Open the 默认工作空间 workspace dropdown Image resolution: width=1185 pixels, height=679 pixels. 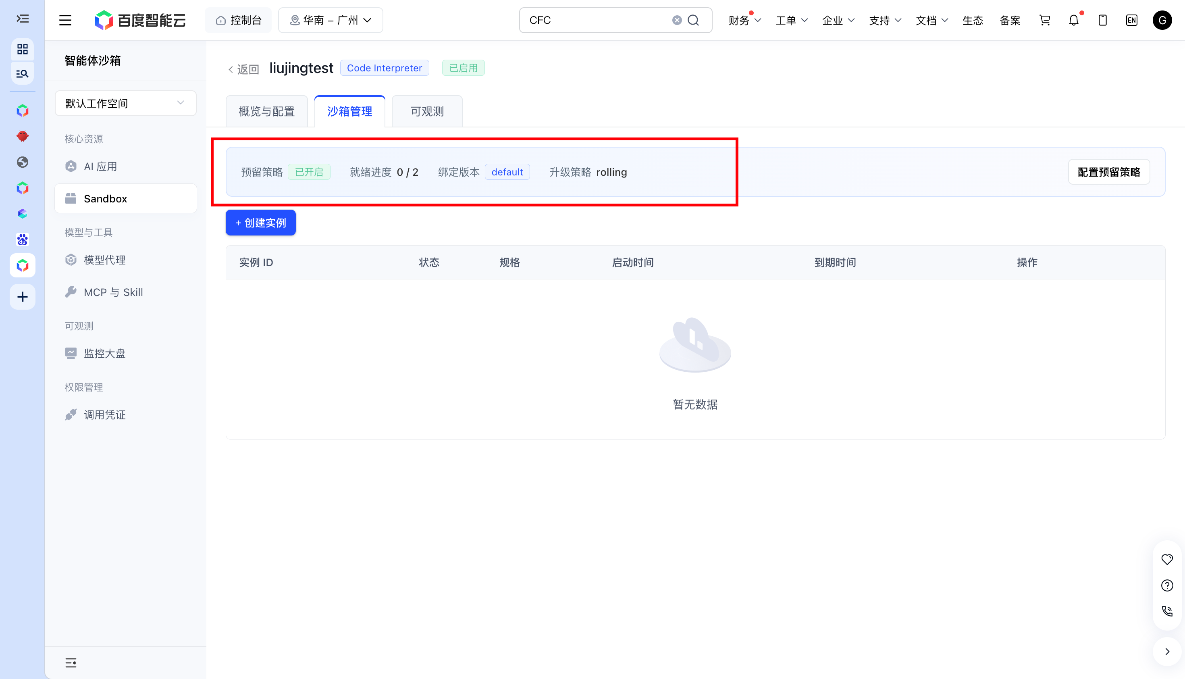(x=125, y=103)
